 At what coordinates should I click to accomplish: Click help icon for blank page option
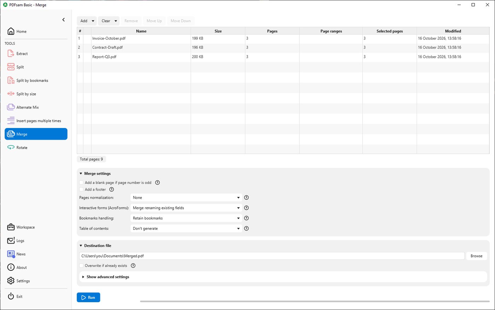[x=158, y=182]
